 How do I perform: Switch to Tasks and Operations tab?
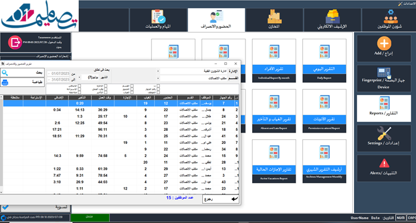(x=159, y=20)
